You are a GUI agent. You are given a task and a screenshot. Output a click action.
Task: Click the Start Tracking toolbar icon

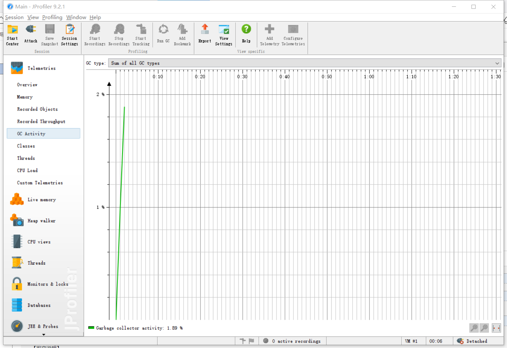(141, 35)
